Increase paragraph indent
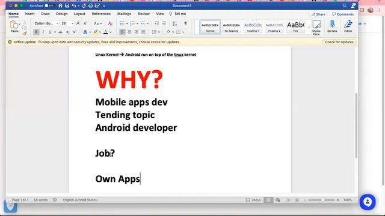Image resolution: width=385 pixels, height=216 pixels. coord(164,23)
